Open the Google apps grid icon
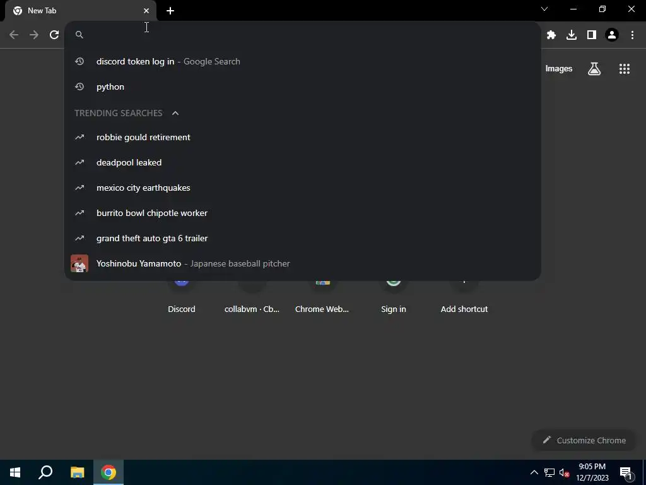The height and width of the screenshot is (485, 646). (x=625, y=69)
